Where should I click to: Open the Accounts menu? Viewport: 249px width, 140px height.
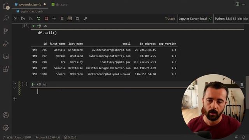[x=6, y=115]
